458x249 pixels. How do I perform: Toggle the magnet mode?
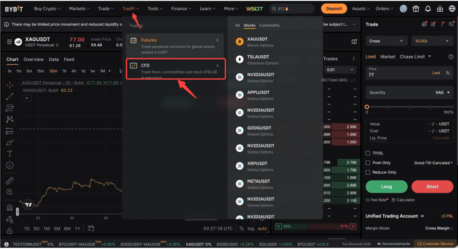[10, 207]
